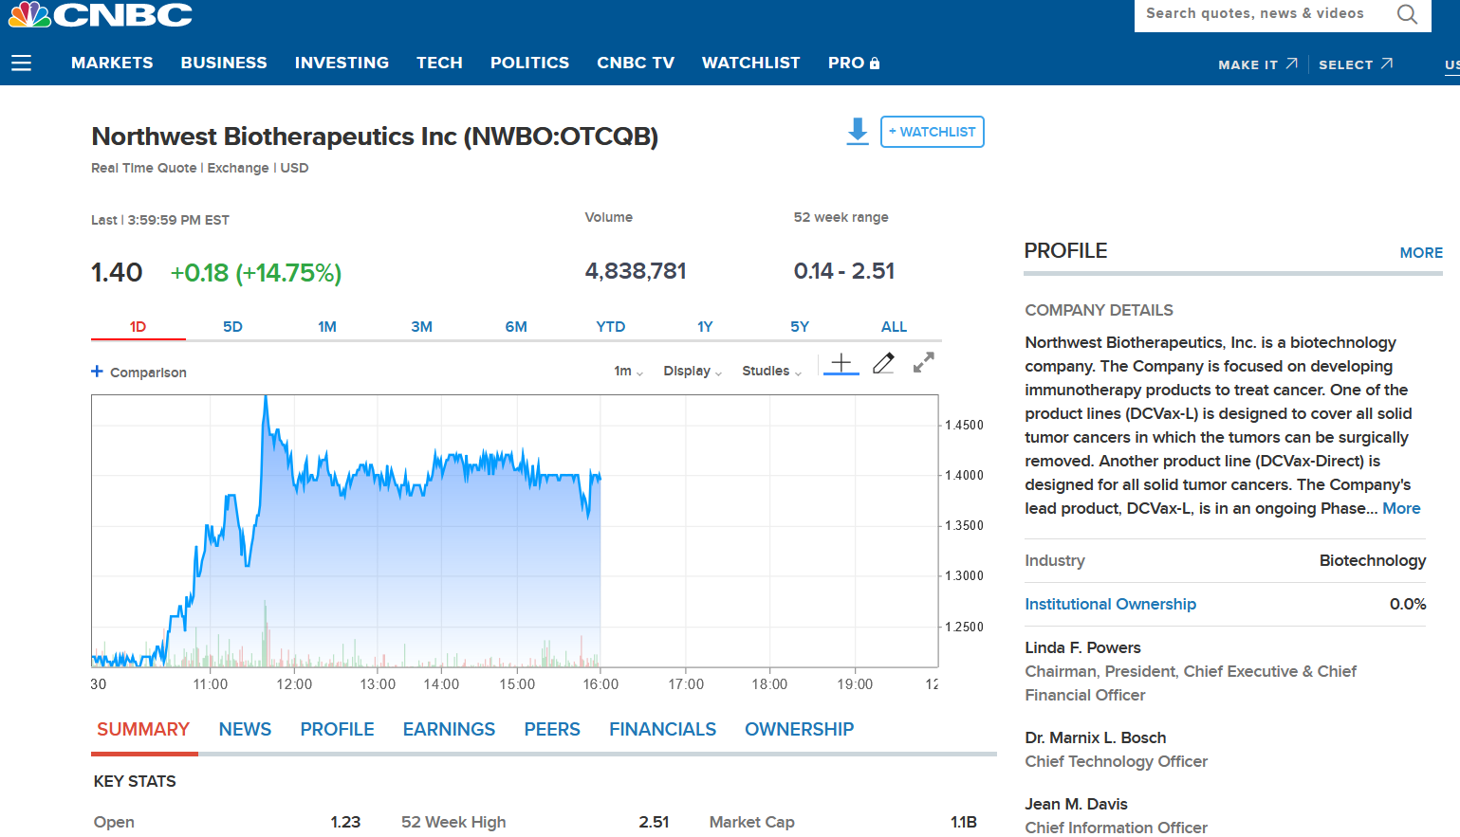
Task: Click the MORE link in Profile
Action: click(1420, 252)
